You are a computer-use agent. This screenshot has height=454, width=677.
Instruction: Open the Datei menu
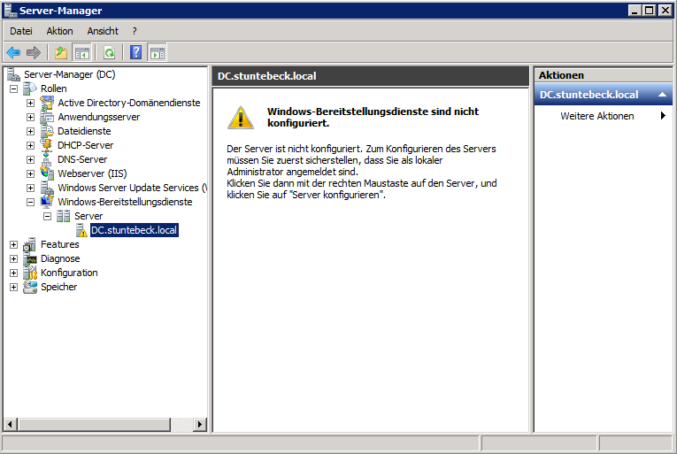[21, 31]
